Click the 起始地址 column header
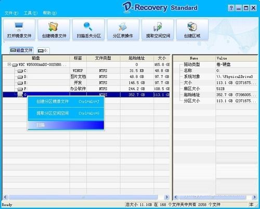This screenshot has height=209, width=260. 137,58
